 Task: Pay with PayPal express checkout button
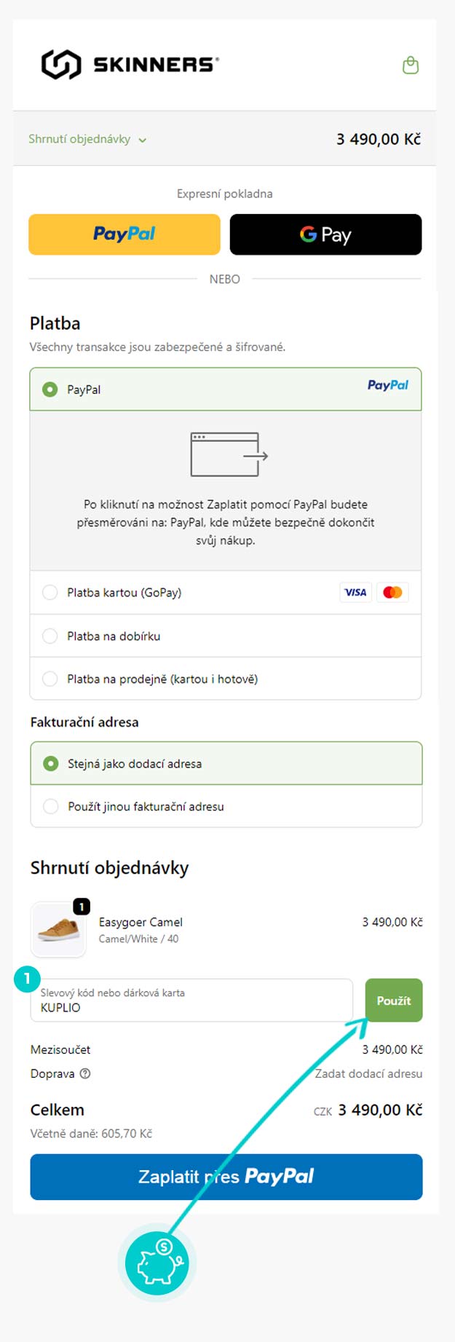tap(124, 234)
